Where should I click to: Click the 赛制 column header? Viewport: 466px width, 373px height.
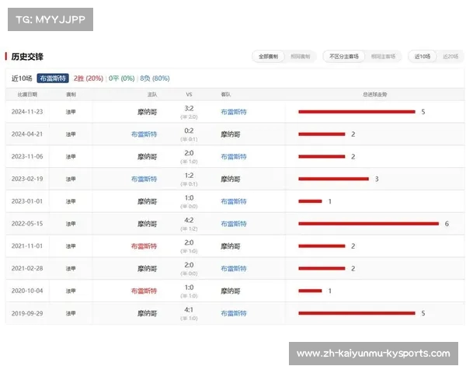71,95
